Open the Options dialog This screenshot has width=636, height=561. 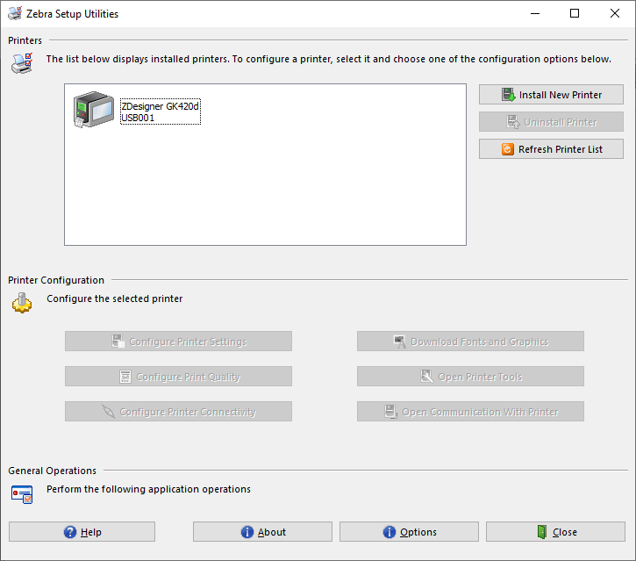(x=409, y=532)
